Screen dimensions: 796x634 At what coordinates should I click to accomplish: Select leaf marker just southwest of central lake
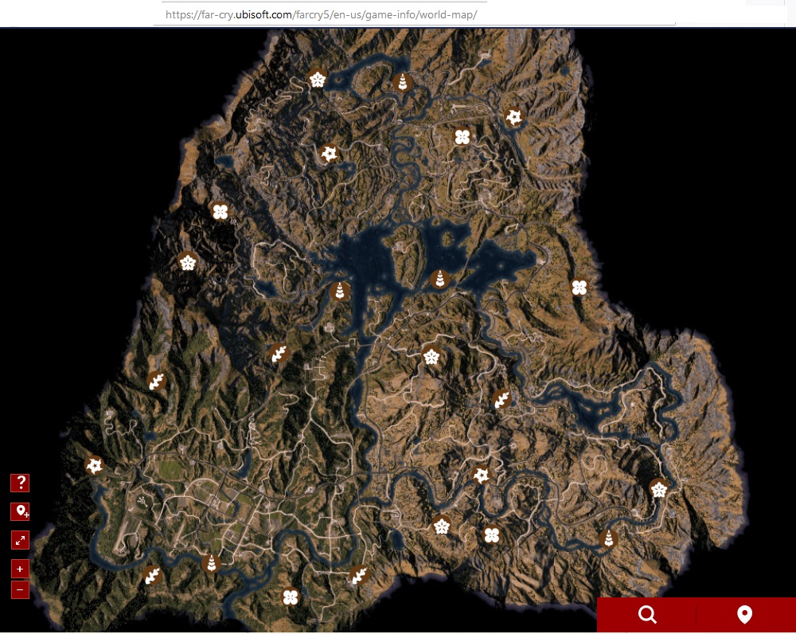(x=279, y=353)
